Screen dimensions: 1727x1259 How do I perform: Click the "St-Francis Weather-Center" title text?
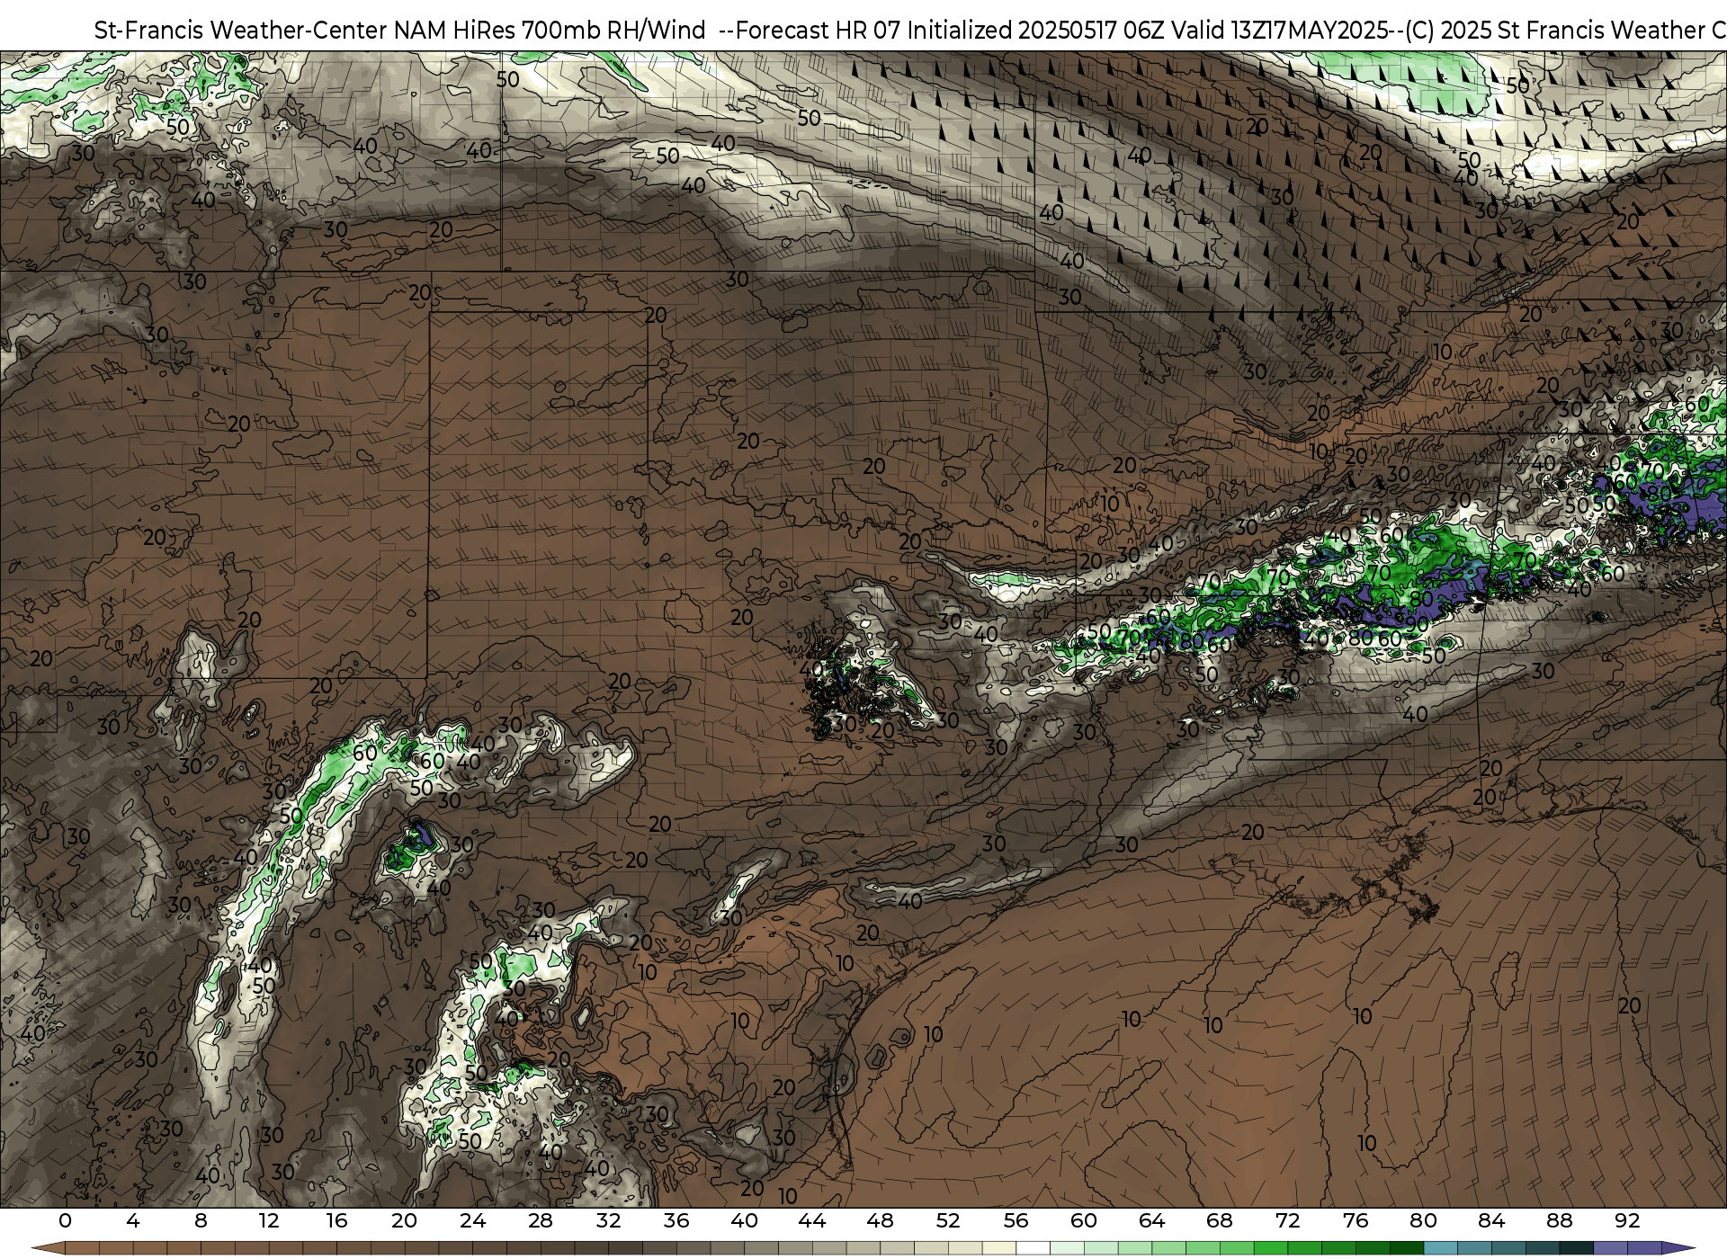241,31
